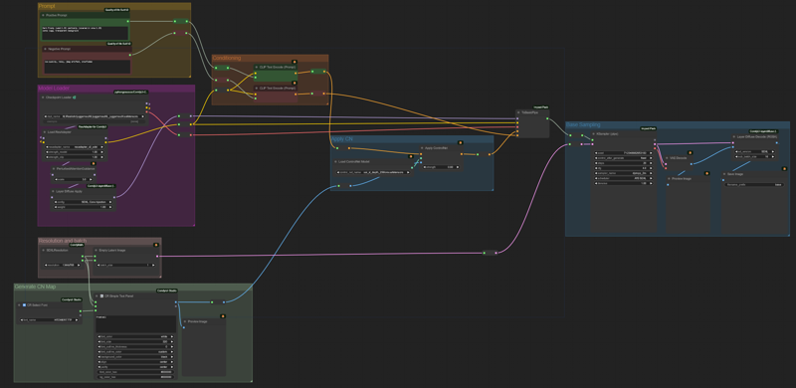Click the orange badge above VAE Decode node

[690, 152]
